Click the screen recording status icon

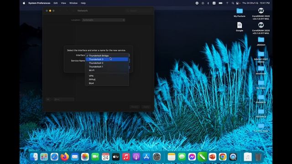tap(197, 3)
